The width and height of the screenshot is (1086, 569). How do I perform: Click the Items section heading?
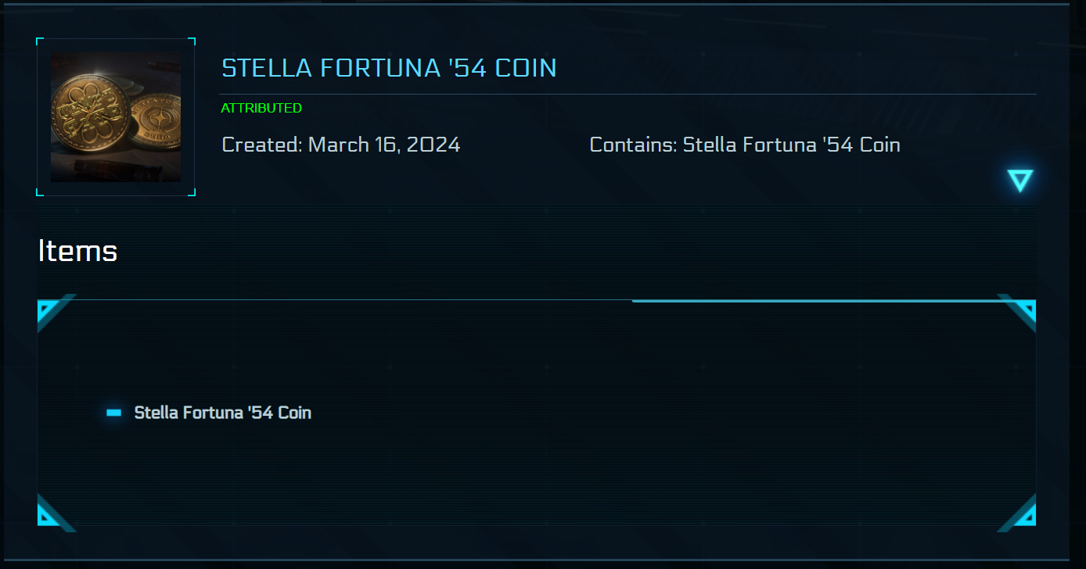pos(77,251)
